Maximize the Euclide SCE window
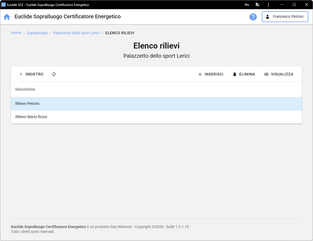 click(x=294, y=5)
